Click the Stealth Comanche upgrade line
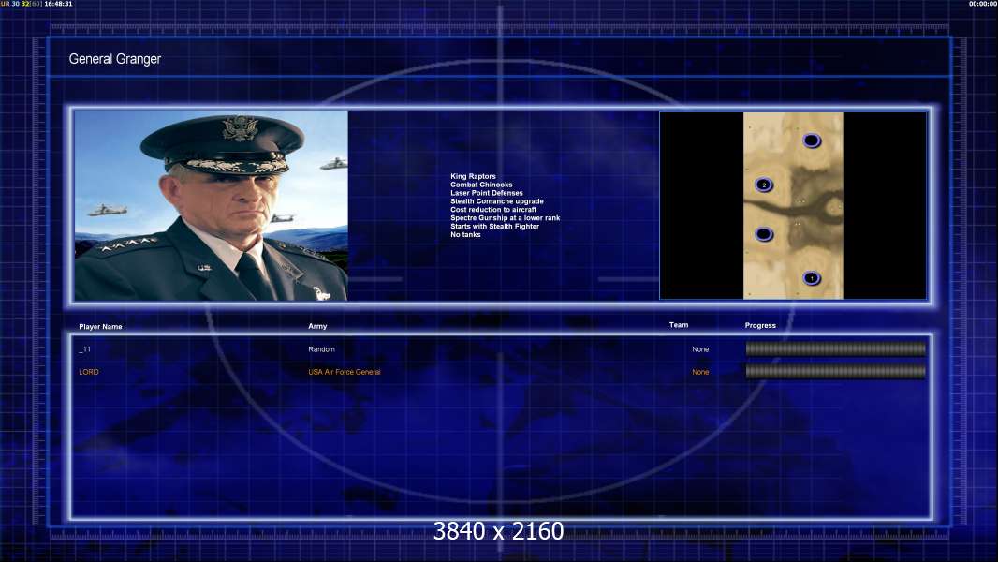Screen dimensions: 998x562 [x=497, y=201]
